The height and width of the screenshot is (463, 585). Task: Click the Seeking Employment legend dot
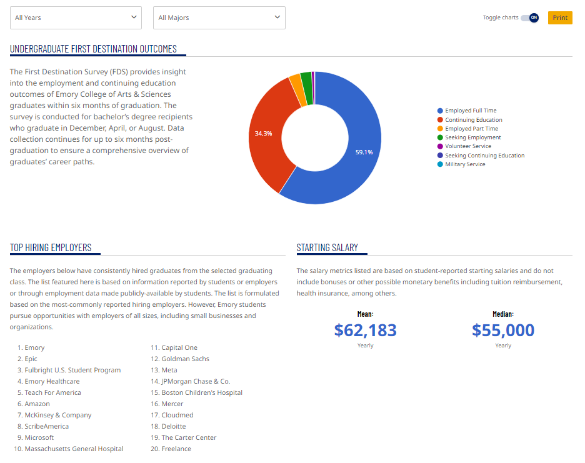pos(441,137)
